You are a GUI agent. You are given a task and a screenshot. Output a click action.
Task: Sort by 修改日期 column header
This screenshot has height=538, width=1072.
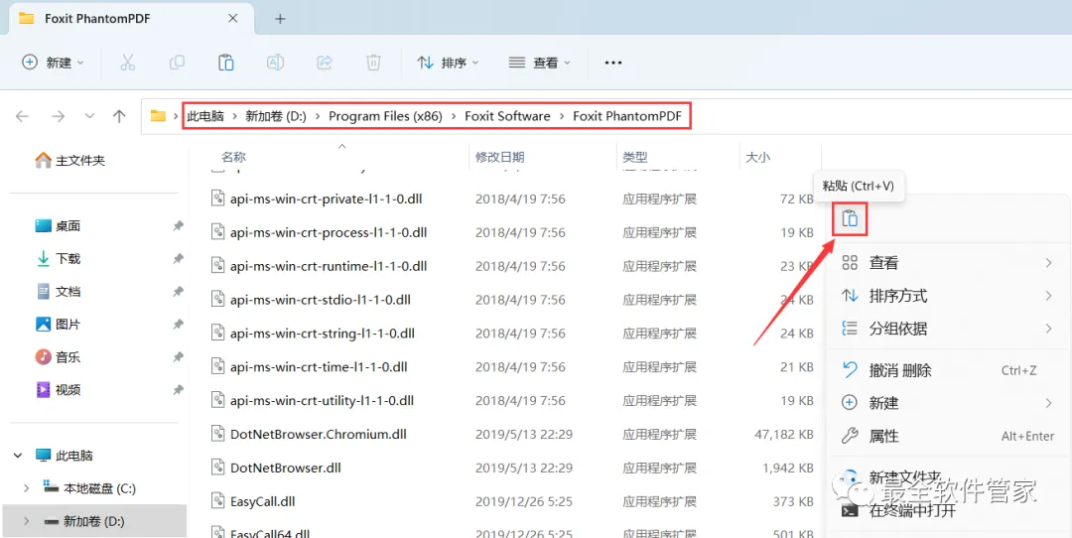click(499, 157)
